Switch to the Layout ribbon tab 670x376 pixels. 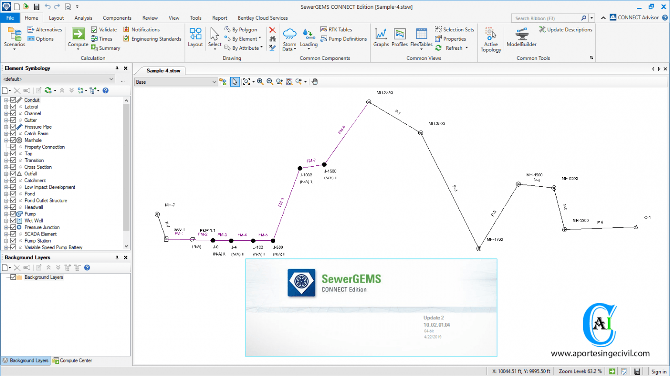(56, 18)
